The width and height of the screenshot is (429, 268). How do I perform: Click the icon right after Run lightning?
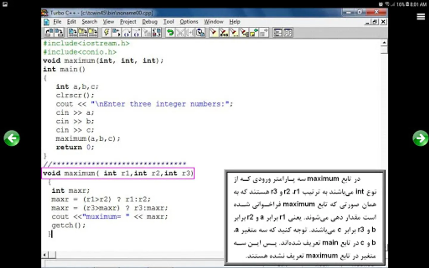pos(116,32)
